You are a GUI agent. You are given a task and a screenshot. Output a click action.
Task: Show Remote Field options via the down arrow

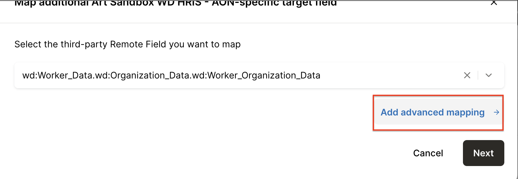pos(488,75)
